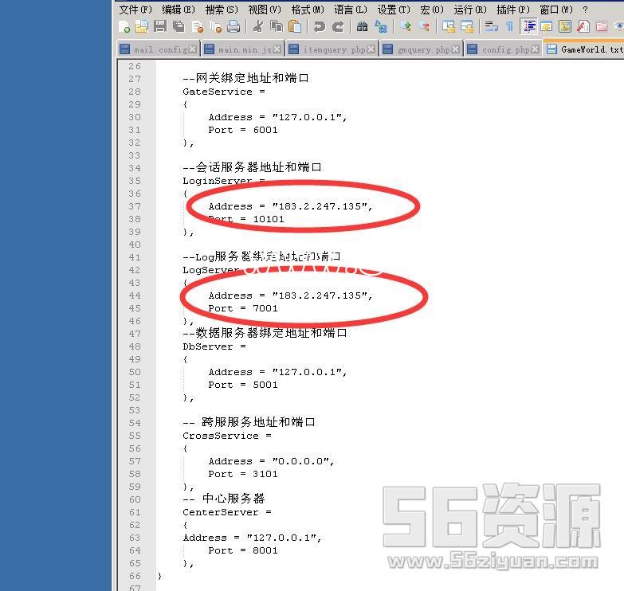Click the Cut scissors icon
The width and height of the screenshot is (624, 591).
click(x=258, y=26)
